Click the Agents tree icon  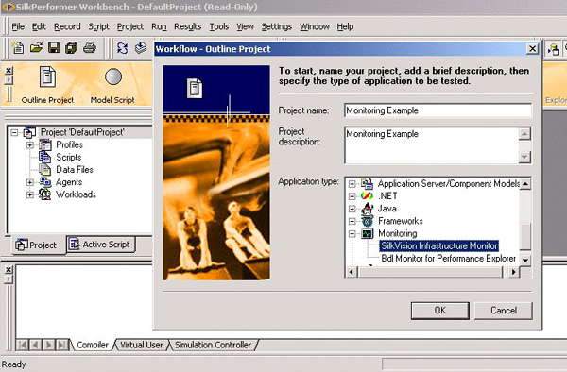tap(45, 181)
